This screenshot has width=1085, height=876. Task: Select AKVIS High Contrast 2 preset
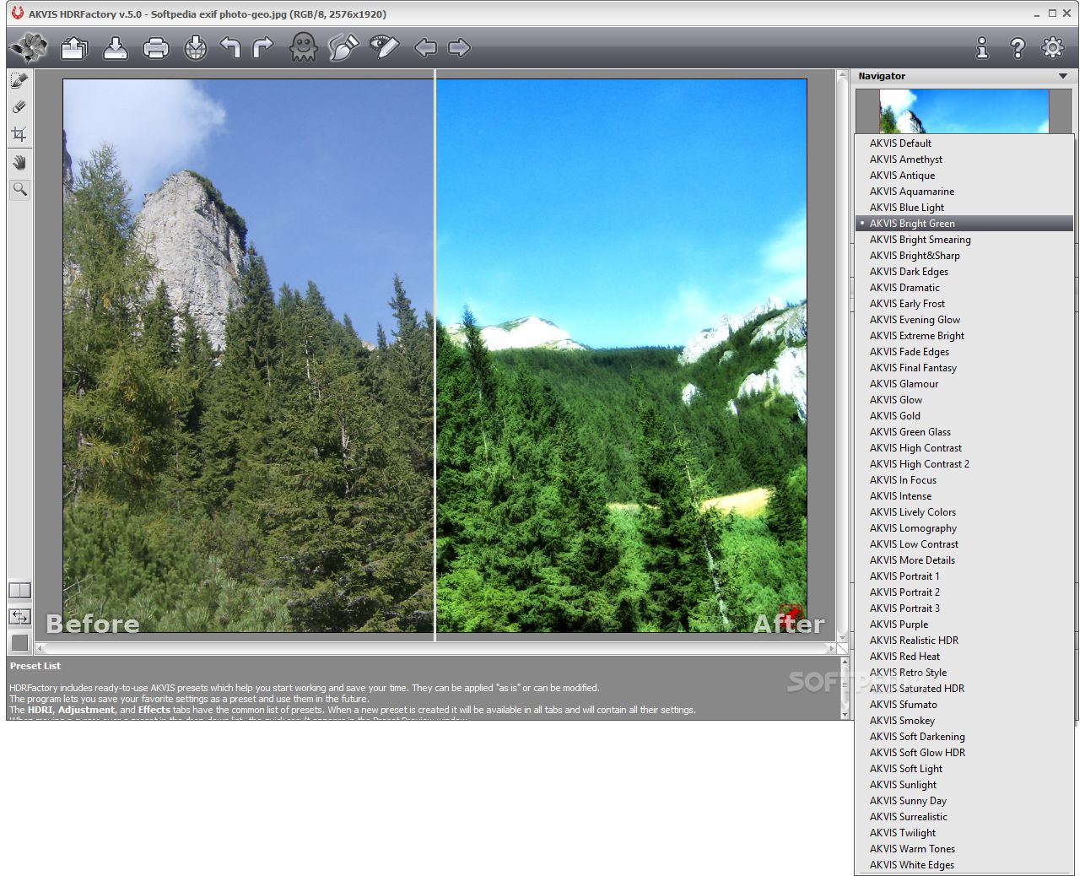pyautogui.click(x=964, y=464)
